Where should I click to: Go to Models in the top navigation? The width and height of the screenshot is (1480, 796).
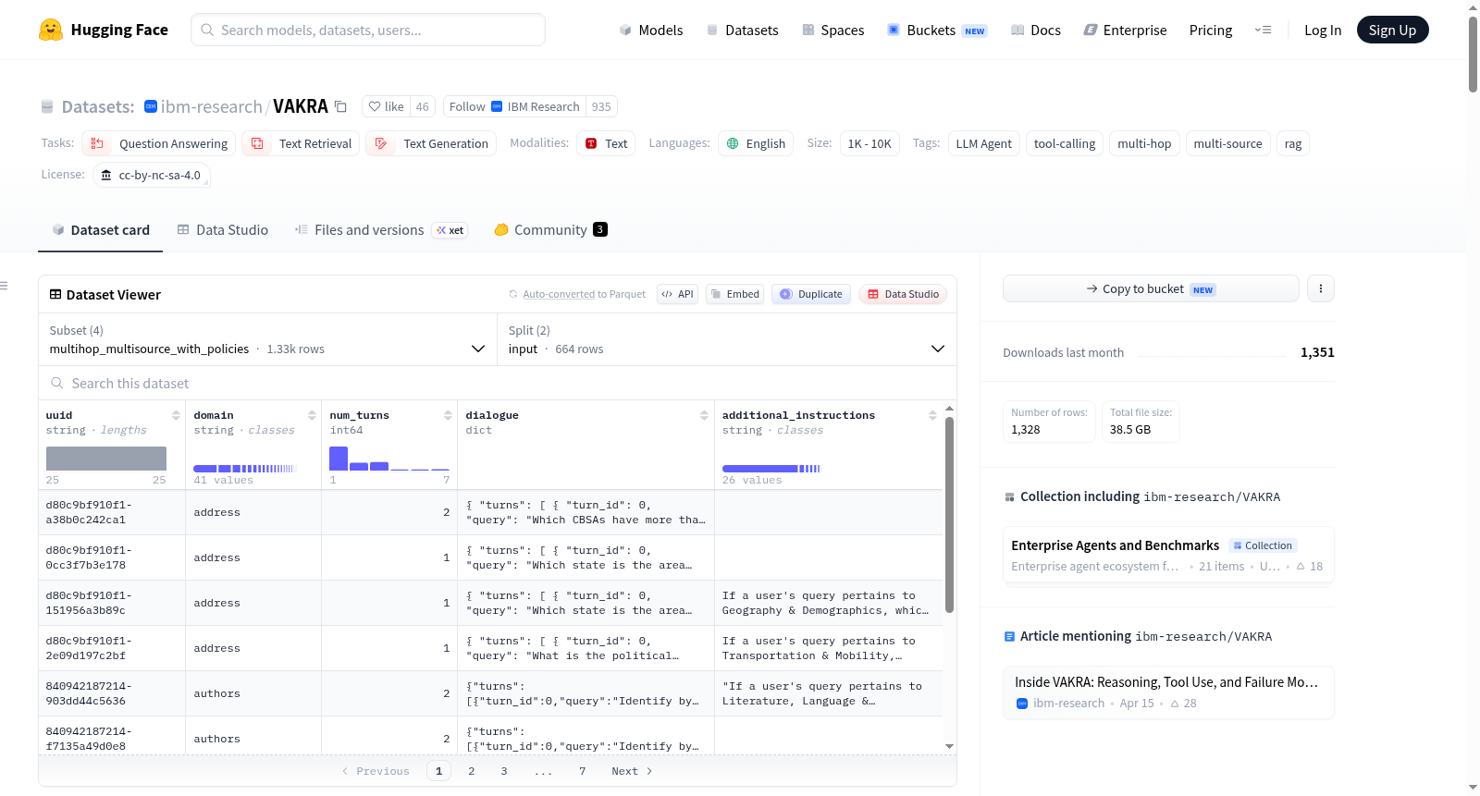click(x=651, y=31)
